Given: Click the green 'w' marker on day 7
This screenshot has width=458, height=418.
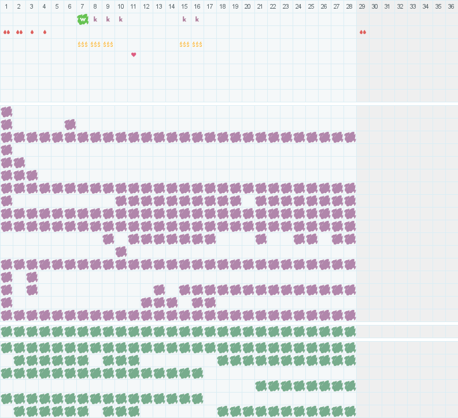Looking at the screenshot, I should coord(83,19).
